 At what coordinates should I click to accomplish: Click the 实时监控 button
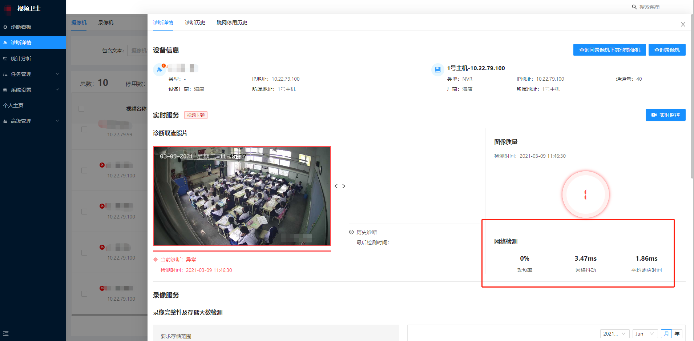pyautogui.click(x=665, y=115)
